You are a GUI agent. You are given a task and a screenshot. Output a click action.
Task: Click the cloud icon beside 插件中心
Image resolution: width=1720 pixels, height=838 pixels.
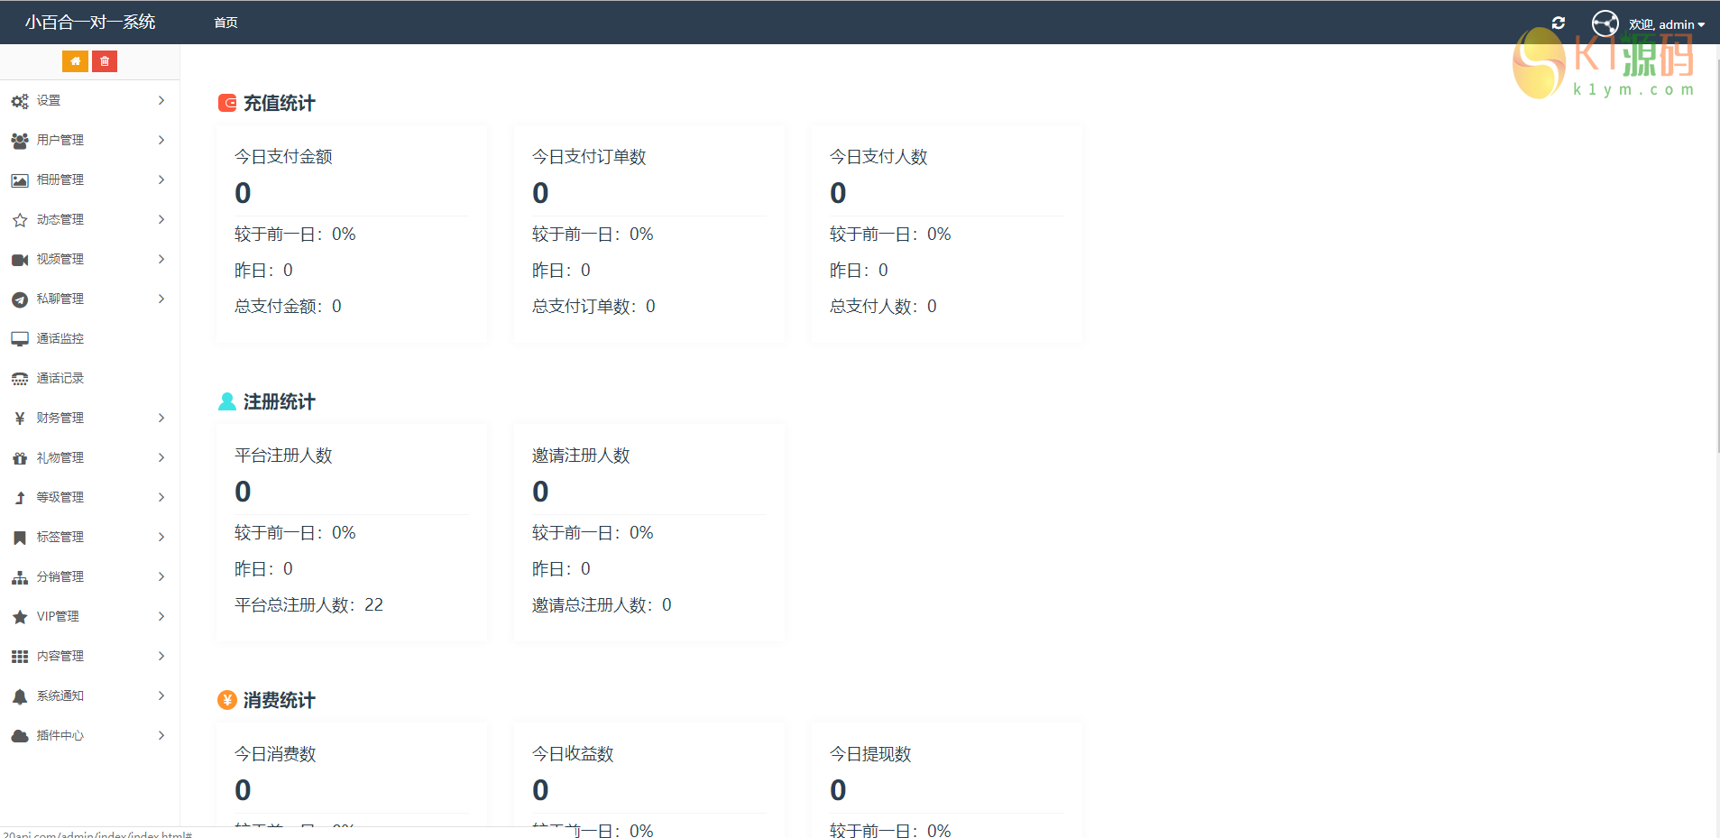tap(20, 736)
